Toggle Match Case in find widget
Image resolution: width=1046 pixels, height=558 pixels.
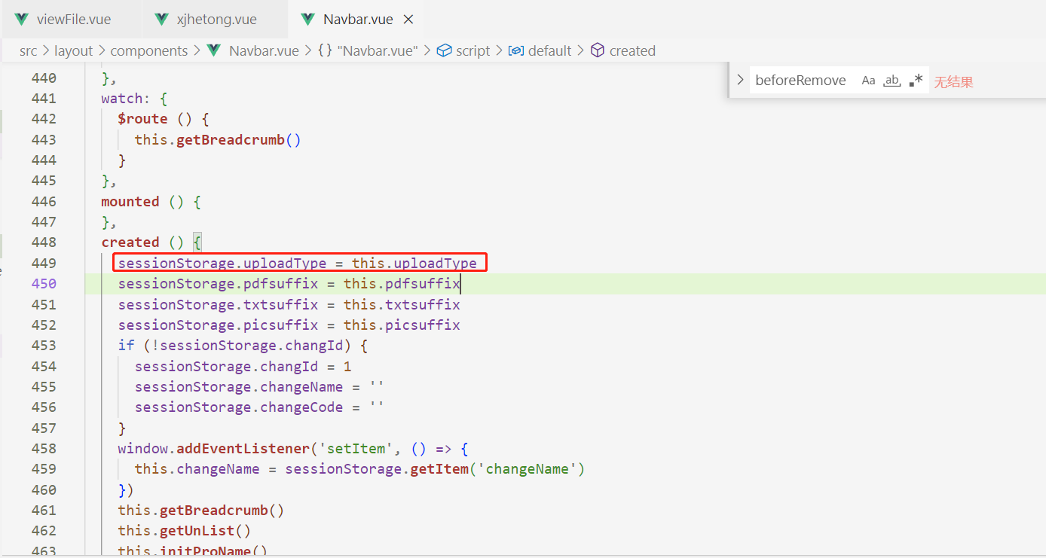click(869, 81)
